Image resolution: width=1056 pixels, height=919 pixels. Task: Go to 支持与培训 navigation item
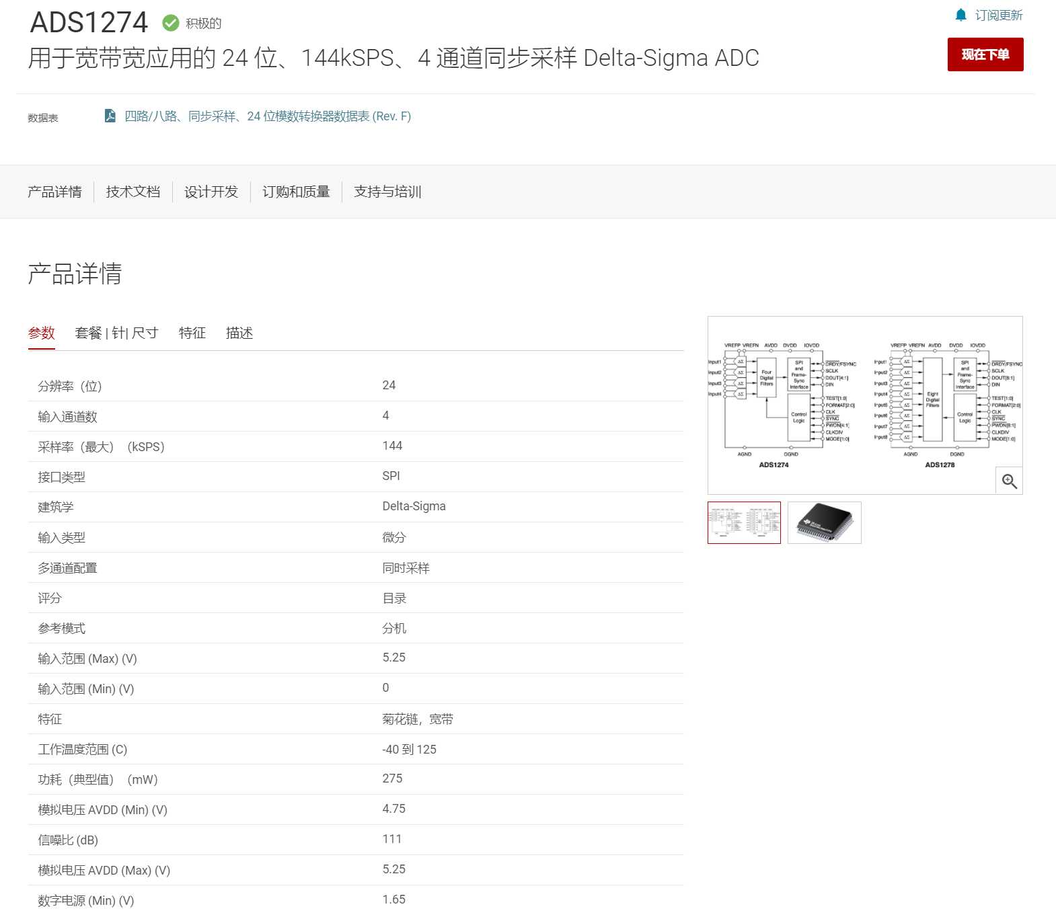[387, 192]
